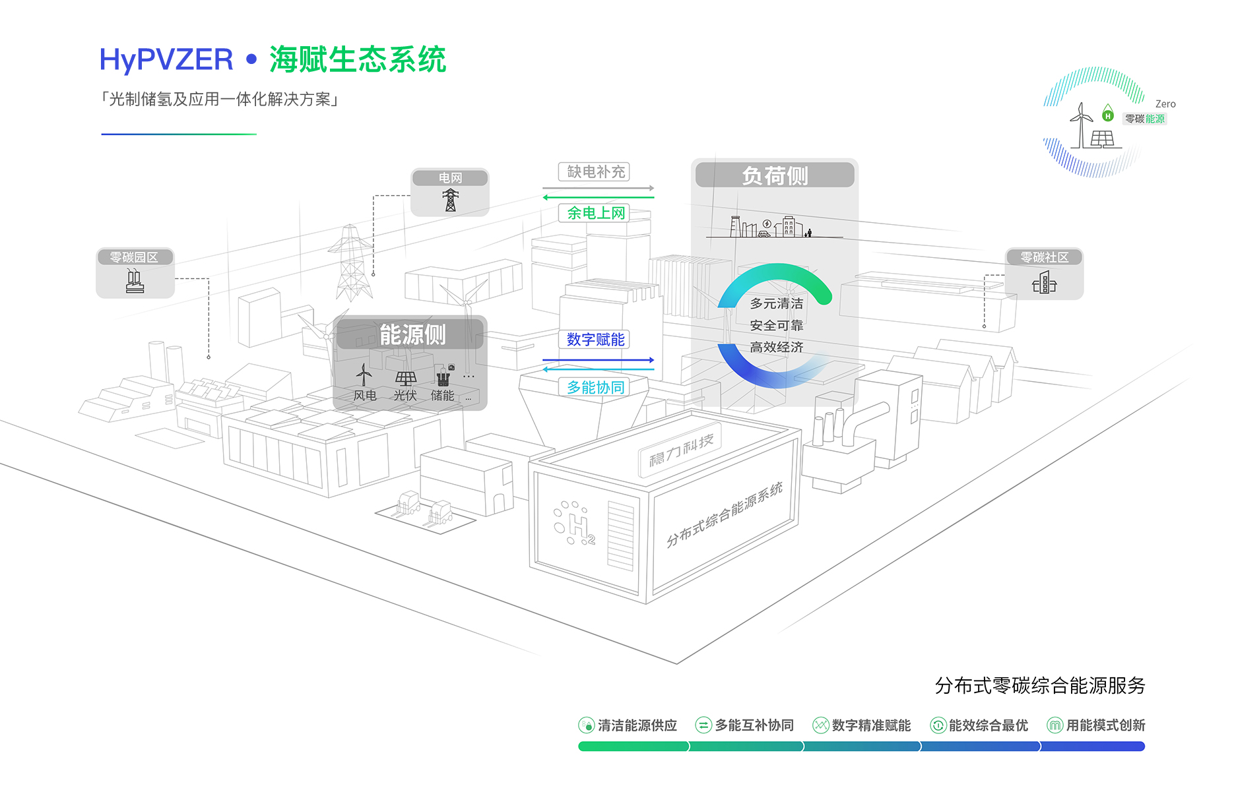This screenshot has height=792, width=1234.
Task: Click the 清洁能源供应 circular icon
Action: pyautogui.click(x=586, y=725)
